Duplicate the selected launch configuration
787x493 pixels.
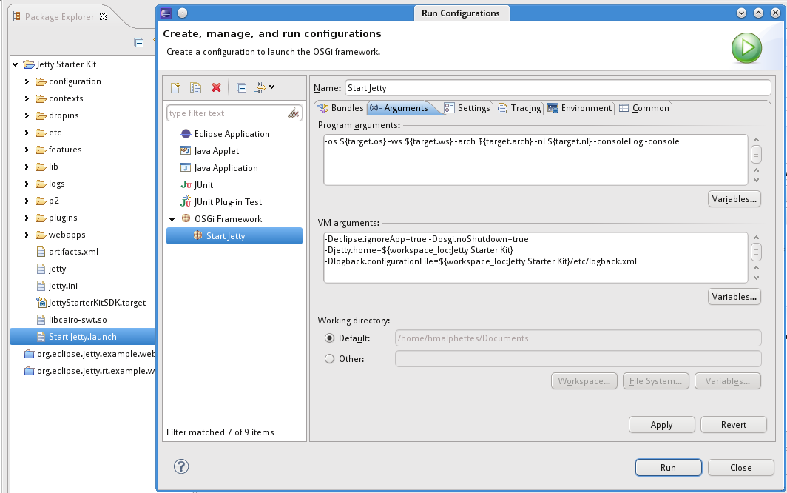[195, 87]
